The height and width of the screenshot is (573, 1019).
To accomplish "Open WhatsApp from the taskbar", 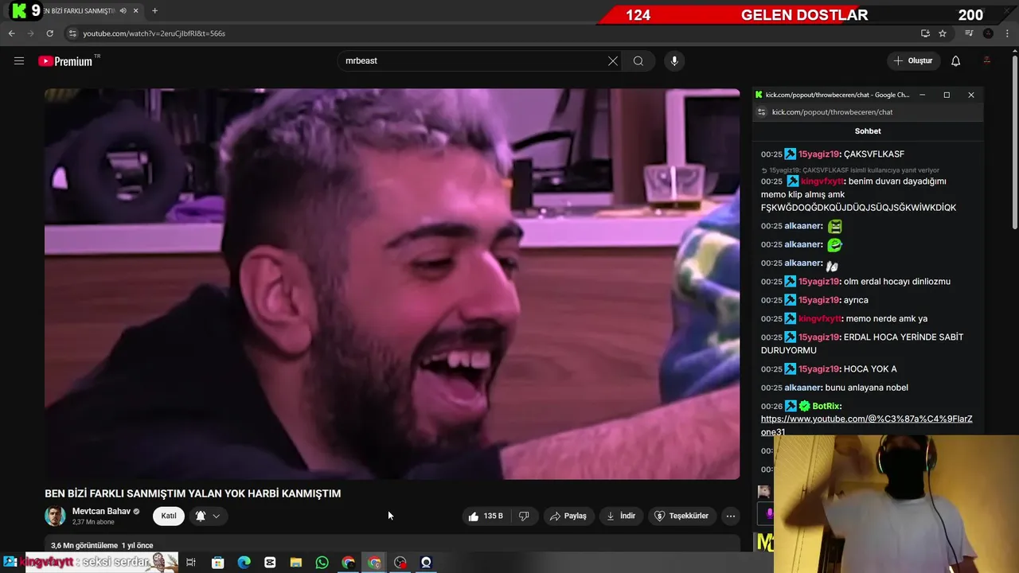I will click(322, 563).
